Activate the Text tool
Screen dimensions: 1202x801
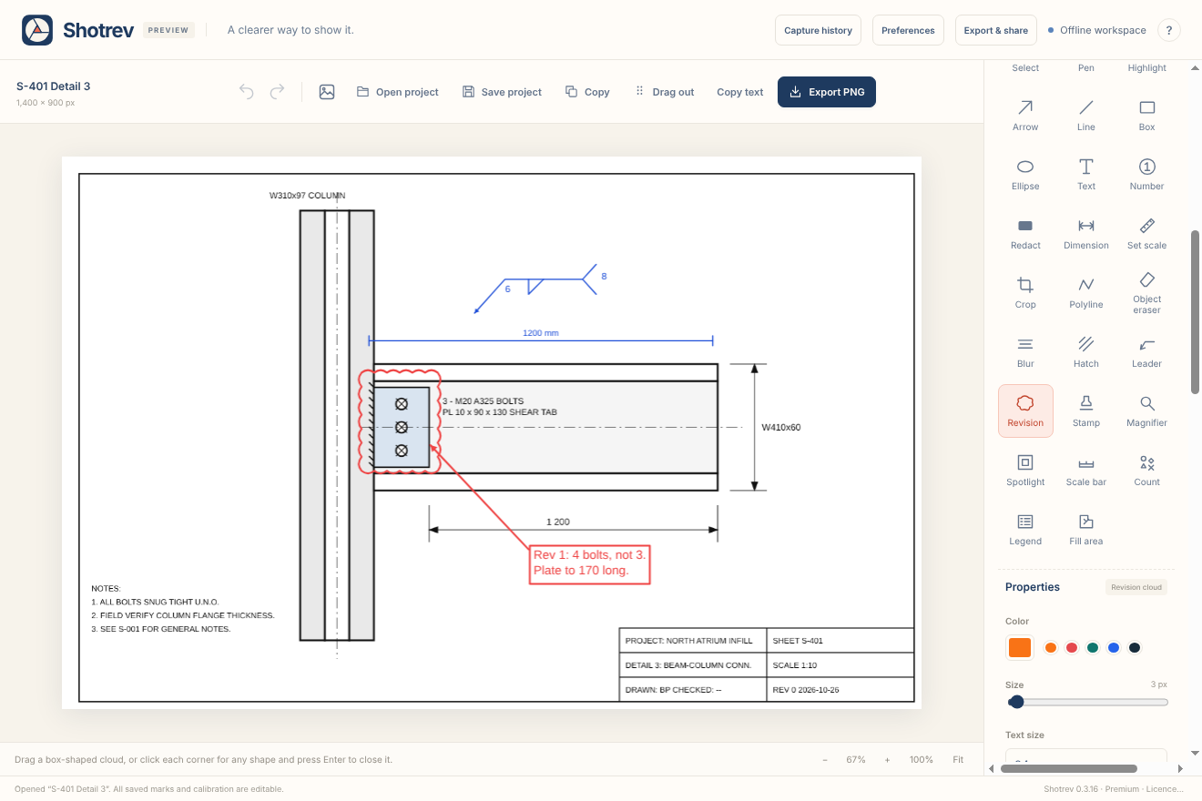coord(1086,174)
